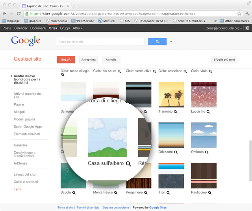Open the Segnala un problema link
The width and height of the screenshot is (252, 211).
(x=116, y=207)
